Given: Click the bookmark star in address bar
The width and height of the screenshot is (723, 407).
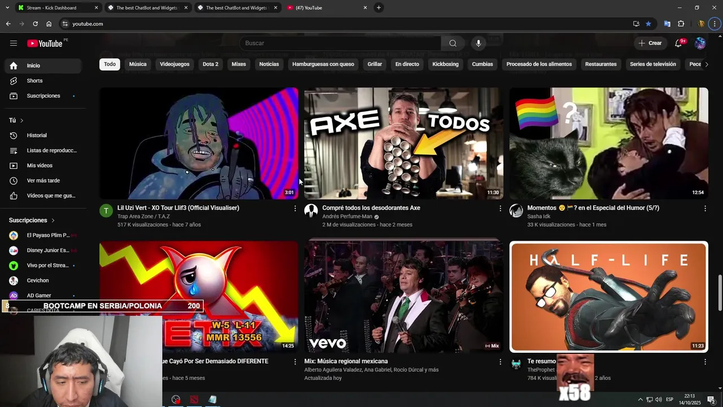Looking at the screenshot, I should [x=648, y=24].
